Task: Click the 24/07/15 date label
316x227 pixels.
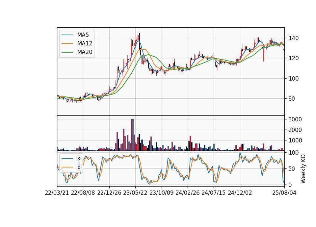Action: [x=213, y=193]
